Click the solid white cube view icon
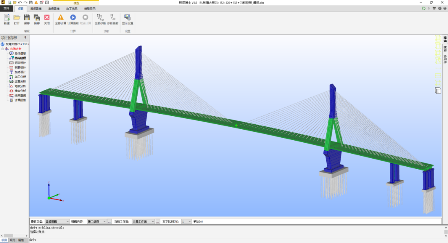 [x=438, y=91]
